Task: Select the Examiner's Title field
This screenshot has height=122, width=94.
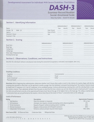Action: 30,36
